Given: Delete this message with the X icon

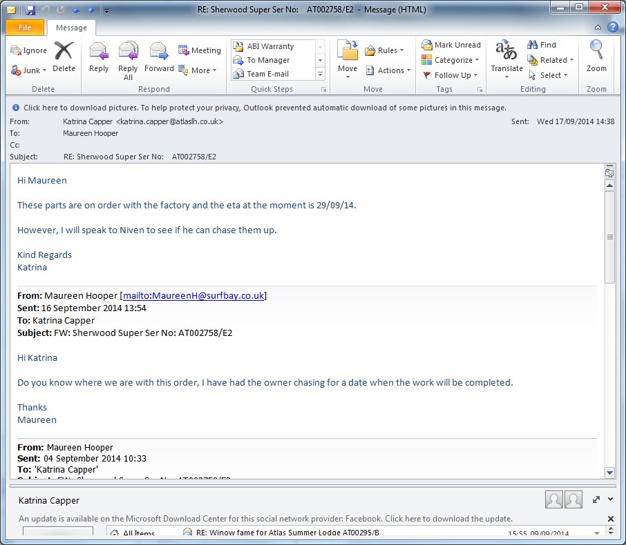Looking at the screenshot, I should (x=64, y=57).
